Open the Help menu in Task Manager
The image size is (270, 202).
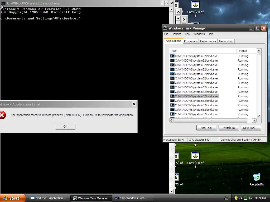click(210, 34)
